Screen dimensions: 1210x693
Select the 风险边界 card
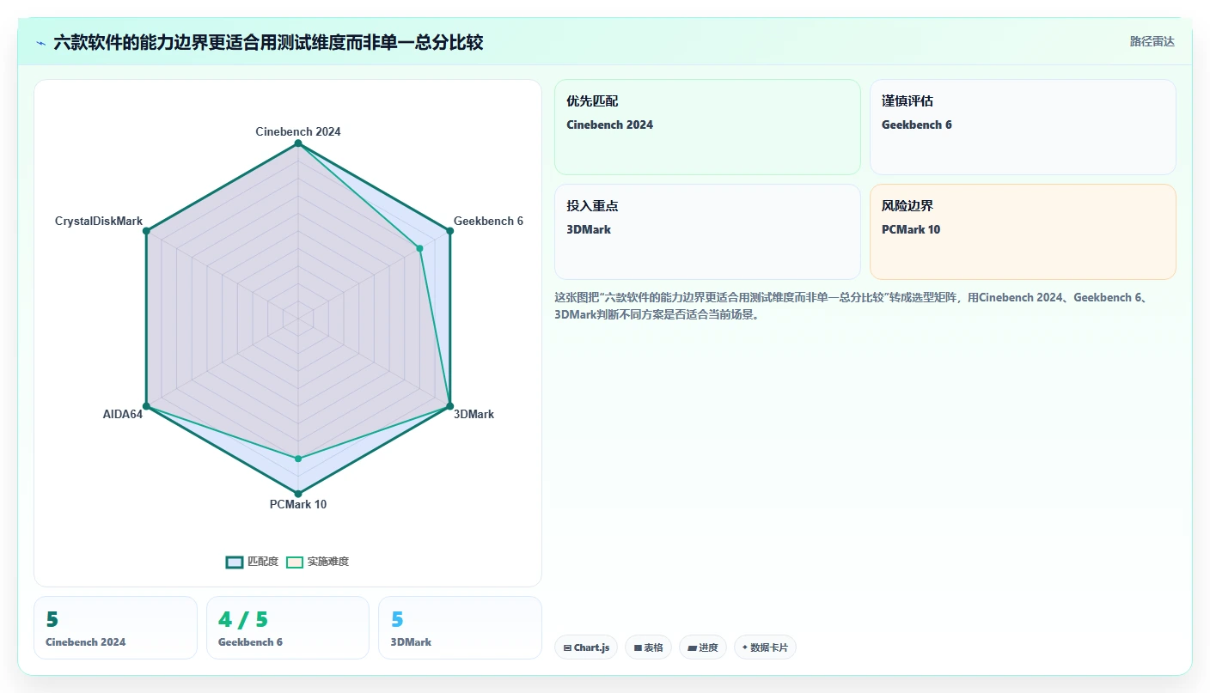(x=1023, y=232)
